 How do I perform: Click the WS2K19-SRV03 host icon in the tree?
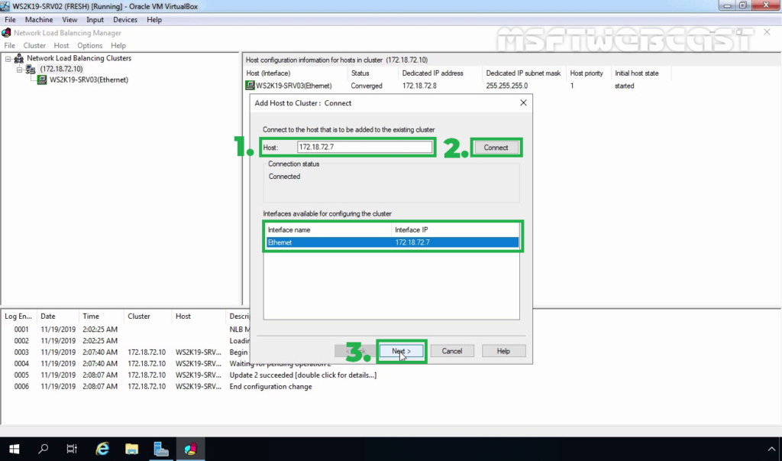point(42,80)
